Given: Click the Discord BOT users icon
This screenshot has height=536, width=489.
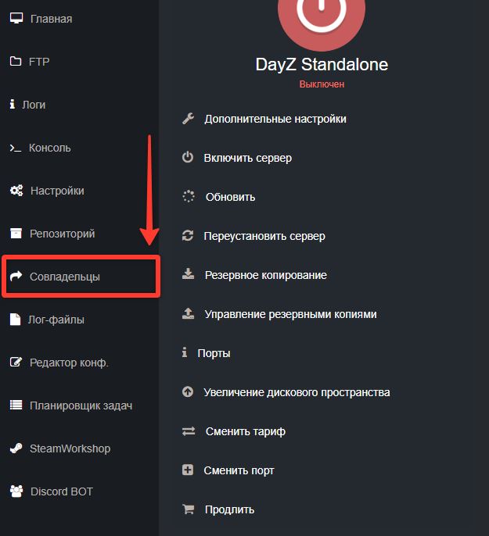Looking at the screenshot, I should [16, 491].
